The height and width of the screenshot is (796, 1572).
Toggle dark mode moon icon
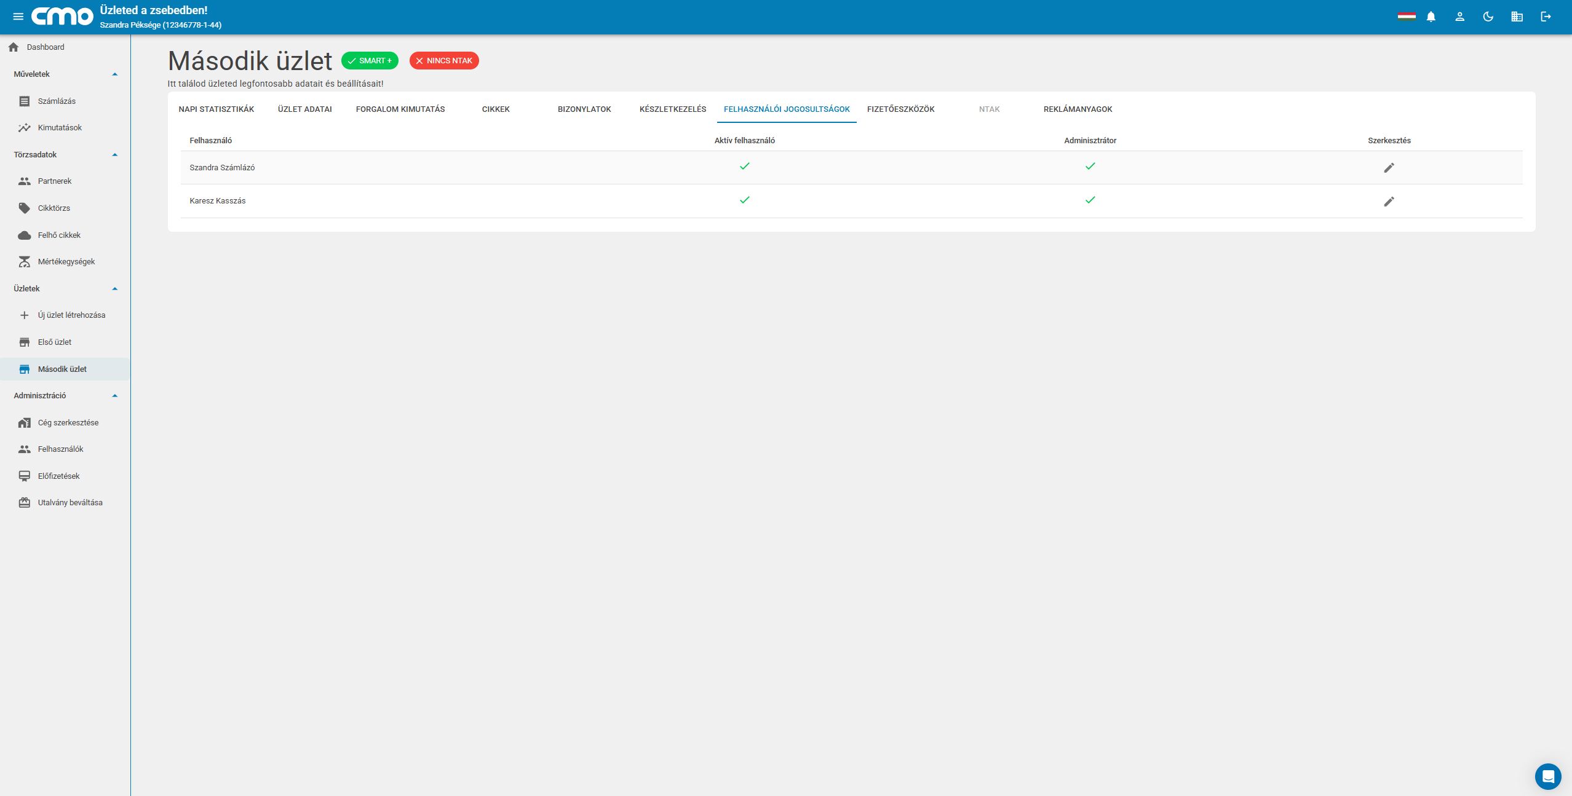1488,17
